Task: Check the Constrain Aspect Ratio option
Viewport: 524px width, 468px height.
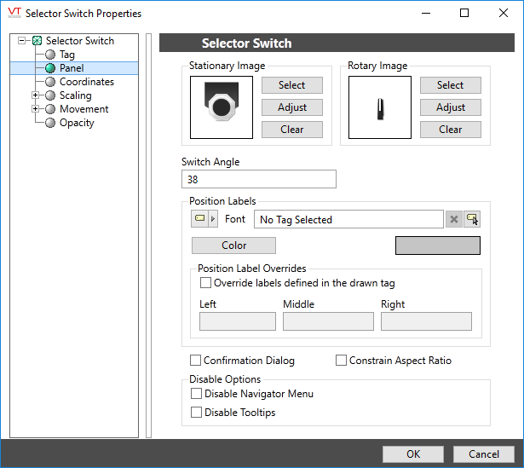Action: pyautogui.click(x=342, y=361)
